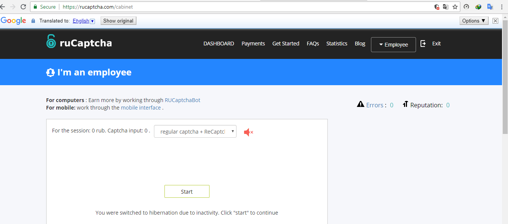508x224 pixels.
Task: Click the Google Translate extension icon
Action: click(490, 7)
